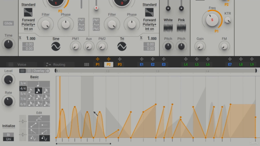Viewport: 260px width, 146px height.
Task: Click the modulation drag handle above E1
Action: coord(142,59)
